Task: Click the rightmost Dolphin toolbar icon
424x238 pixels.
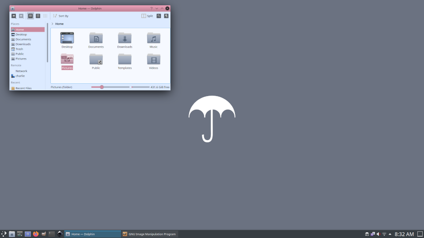Action: point(167,16)
